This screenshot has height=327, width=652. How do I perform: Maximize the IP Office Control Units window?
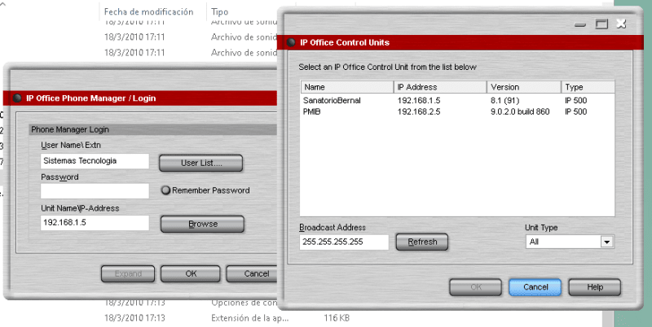[x=601, y=24]
